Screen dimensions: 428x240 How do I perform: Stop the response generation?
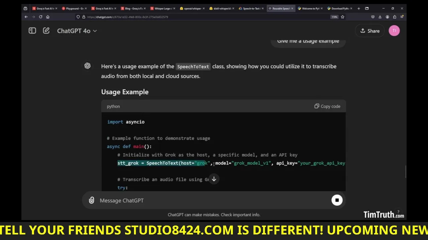tap(337, 200)
